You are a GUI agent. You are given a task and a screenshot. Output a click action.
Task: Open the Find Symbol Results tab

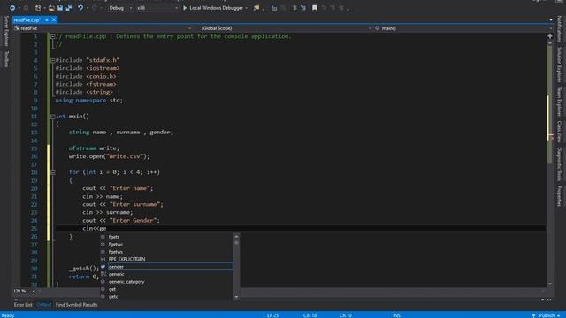pyautogui.click(x=77, y=305)
